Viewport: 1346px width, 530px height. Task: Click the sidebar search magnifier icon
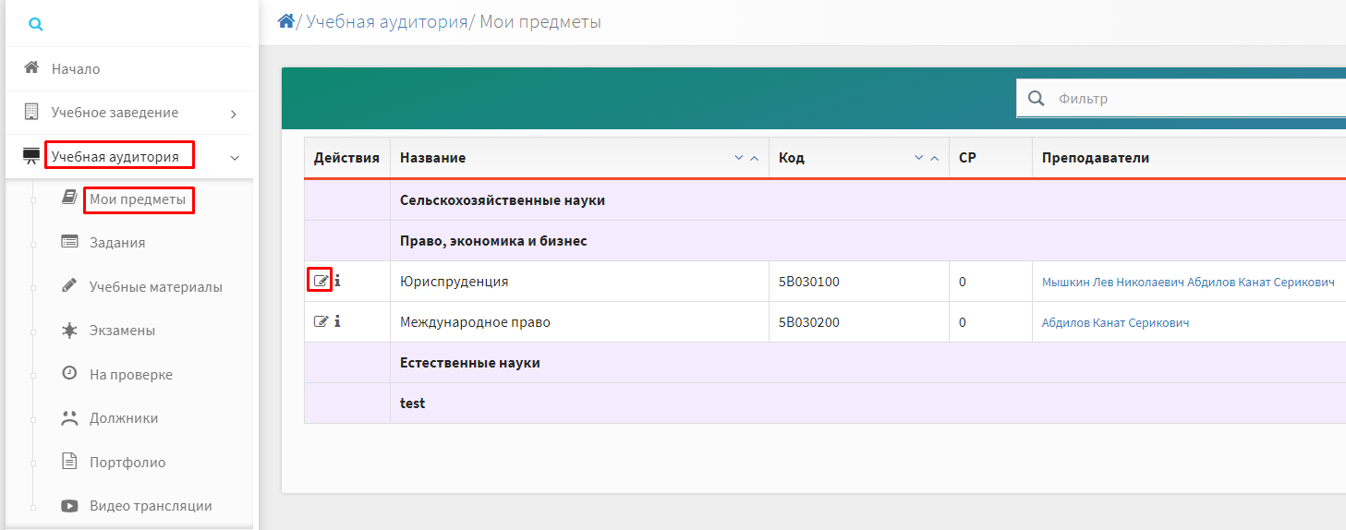click(36, 24)
